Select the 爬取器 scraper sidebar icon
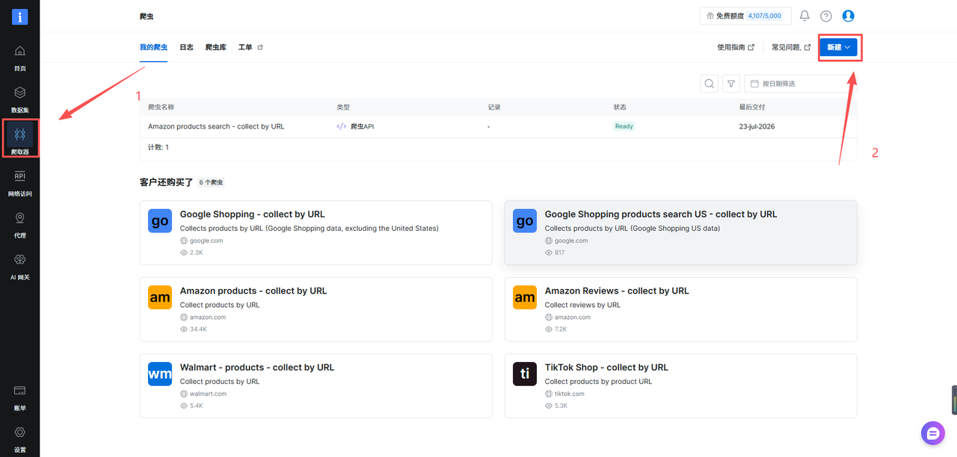This screenshot has height=457, width=957. [x=19, y=134]
